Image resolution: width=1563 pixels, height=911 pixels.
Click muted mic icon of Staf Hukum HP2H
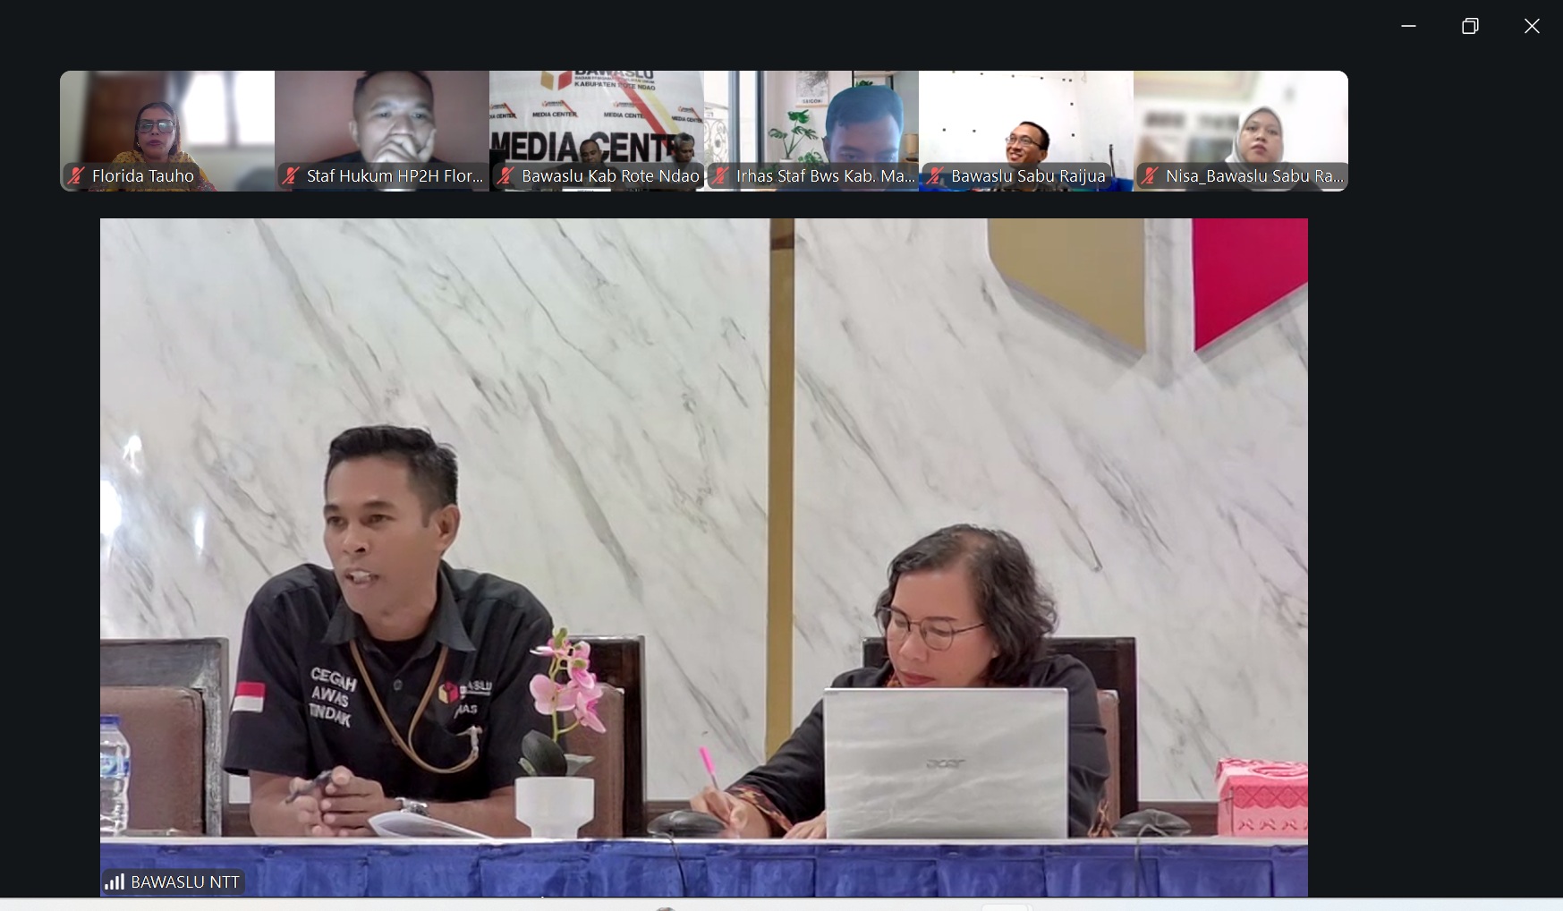point(290,176)
